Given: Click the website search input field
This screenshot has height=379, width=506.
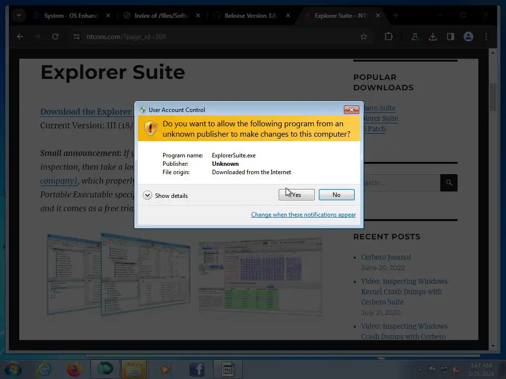Looking at the screenshot, I should pyautogui.click(x=402, y=183).
